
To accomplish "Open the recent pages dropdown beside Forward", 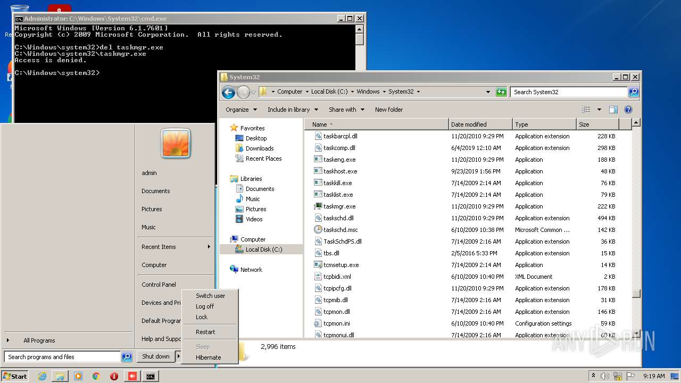I will pos(253,92).
